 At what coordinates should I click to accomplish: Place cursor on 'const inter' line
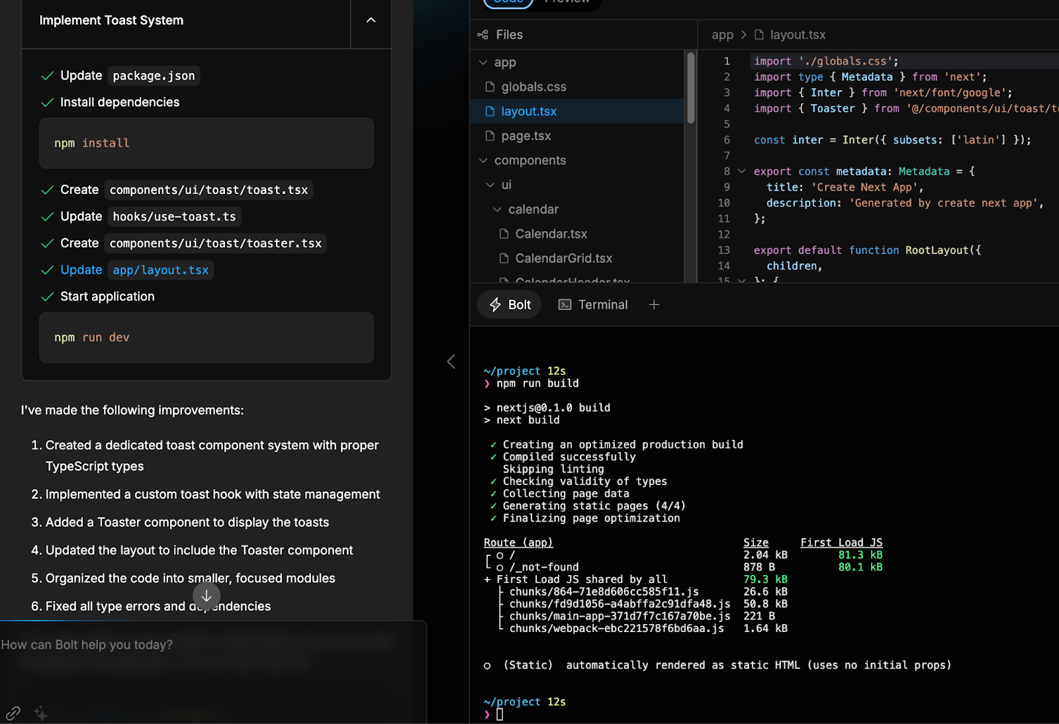tap(892, 140)
